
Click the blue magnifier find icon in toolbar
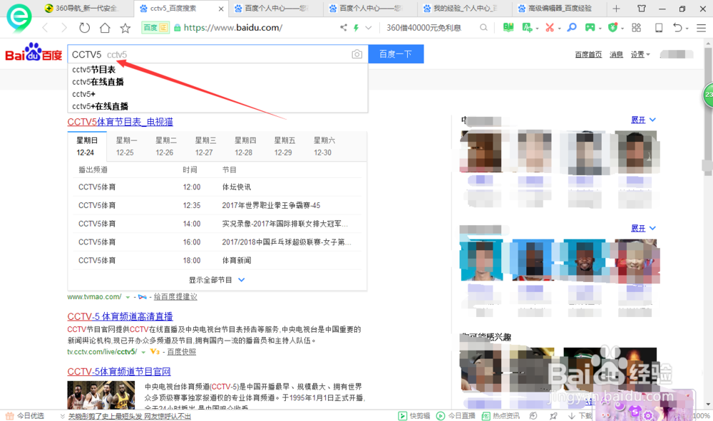tap(572, 28)
